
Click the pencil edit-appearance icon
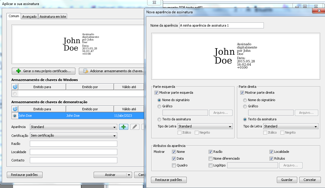pyautogui.click(x=135, y=127)
